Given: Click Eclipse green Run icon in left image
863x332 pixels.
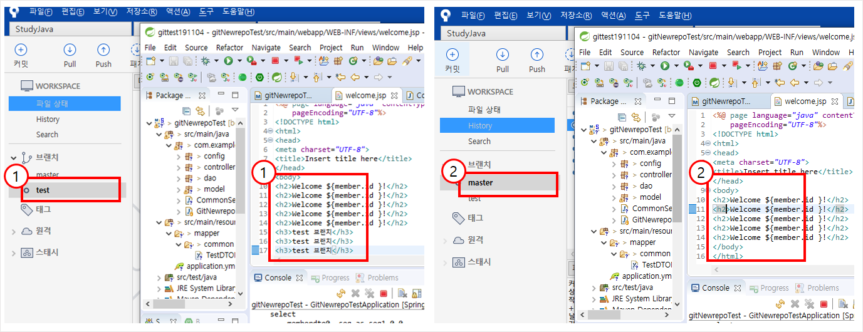Looking at the screenshot, I should tap(229, 61).
